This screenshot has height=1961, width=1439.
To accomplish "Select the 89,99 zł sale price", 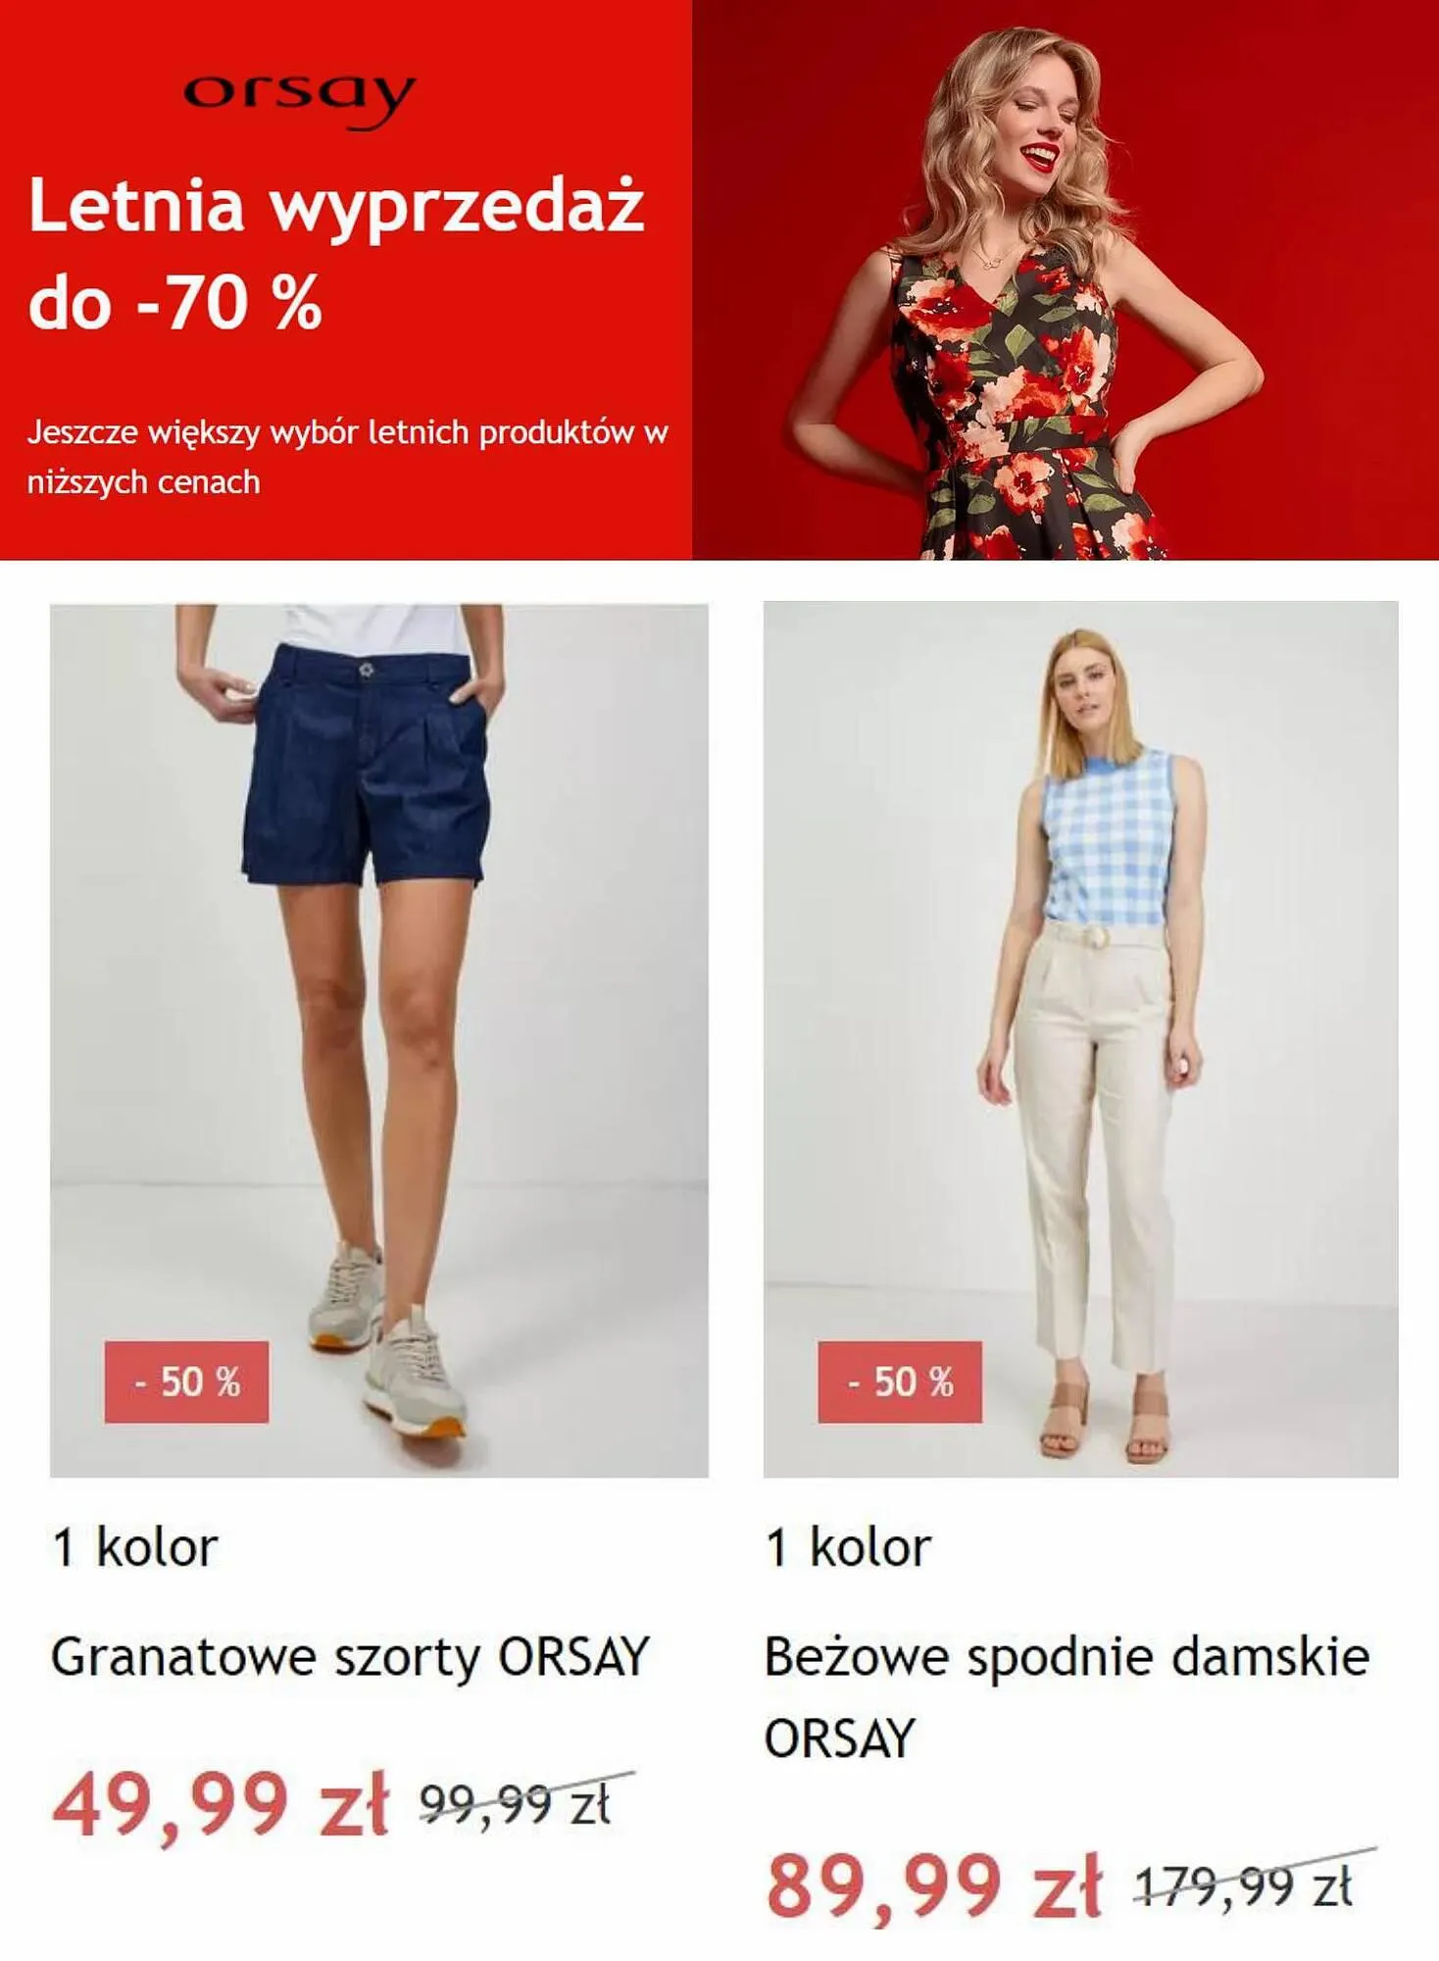I will pyautogui.click(x=935, y=1886).
